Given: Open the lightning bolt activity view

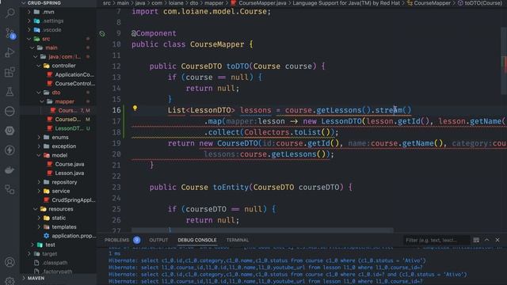Looking at the screenshot, I should click(10, 150).
